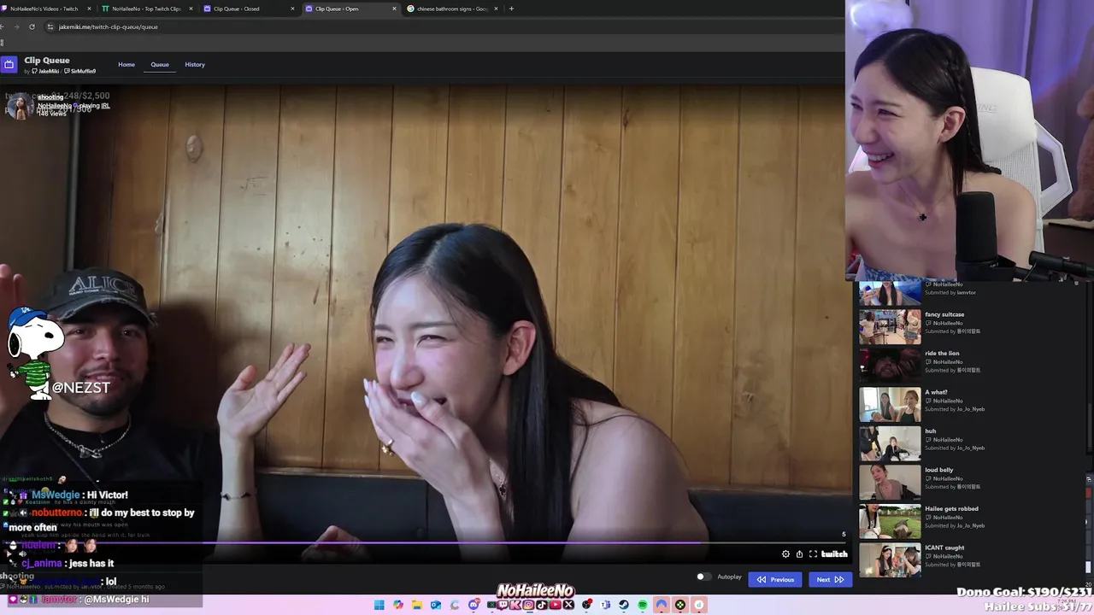Viewport: 1094px width, 615px height.
Task: Reload the page using the refresh icon
Action: [x=32, y=26]
